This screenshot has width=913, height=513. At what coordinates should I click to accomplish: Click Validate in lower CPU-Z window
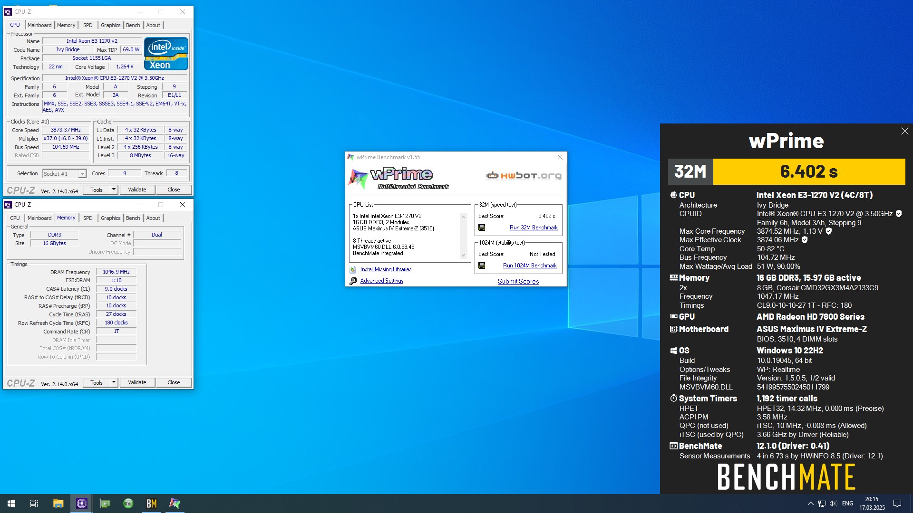point(137,382)
